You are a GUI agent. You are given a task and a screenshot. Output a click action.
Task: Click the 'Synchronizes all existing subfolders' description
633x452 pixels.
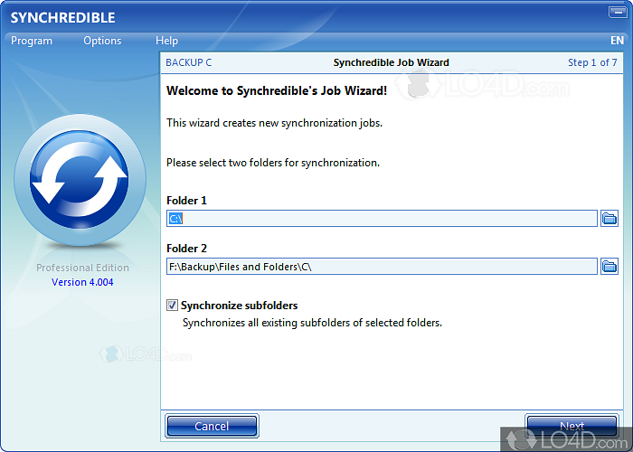tap(312, 323)
